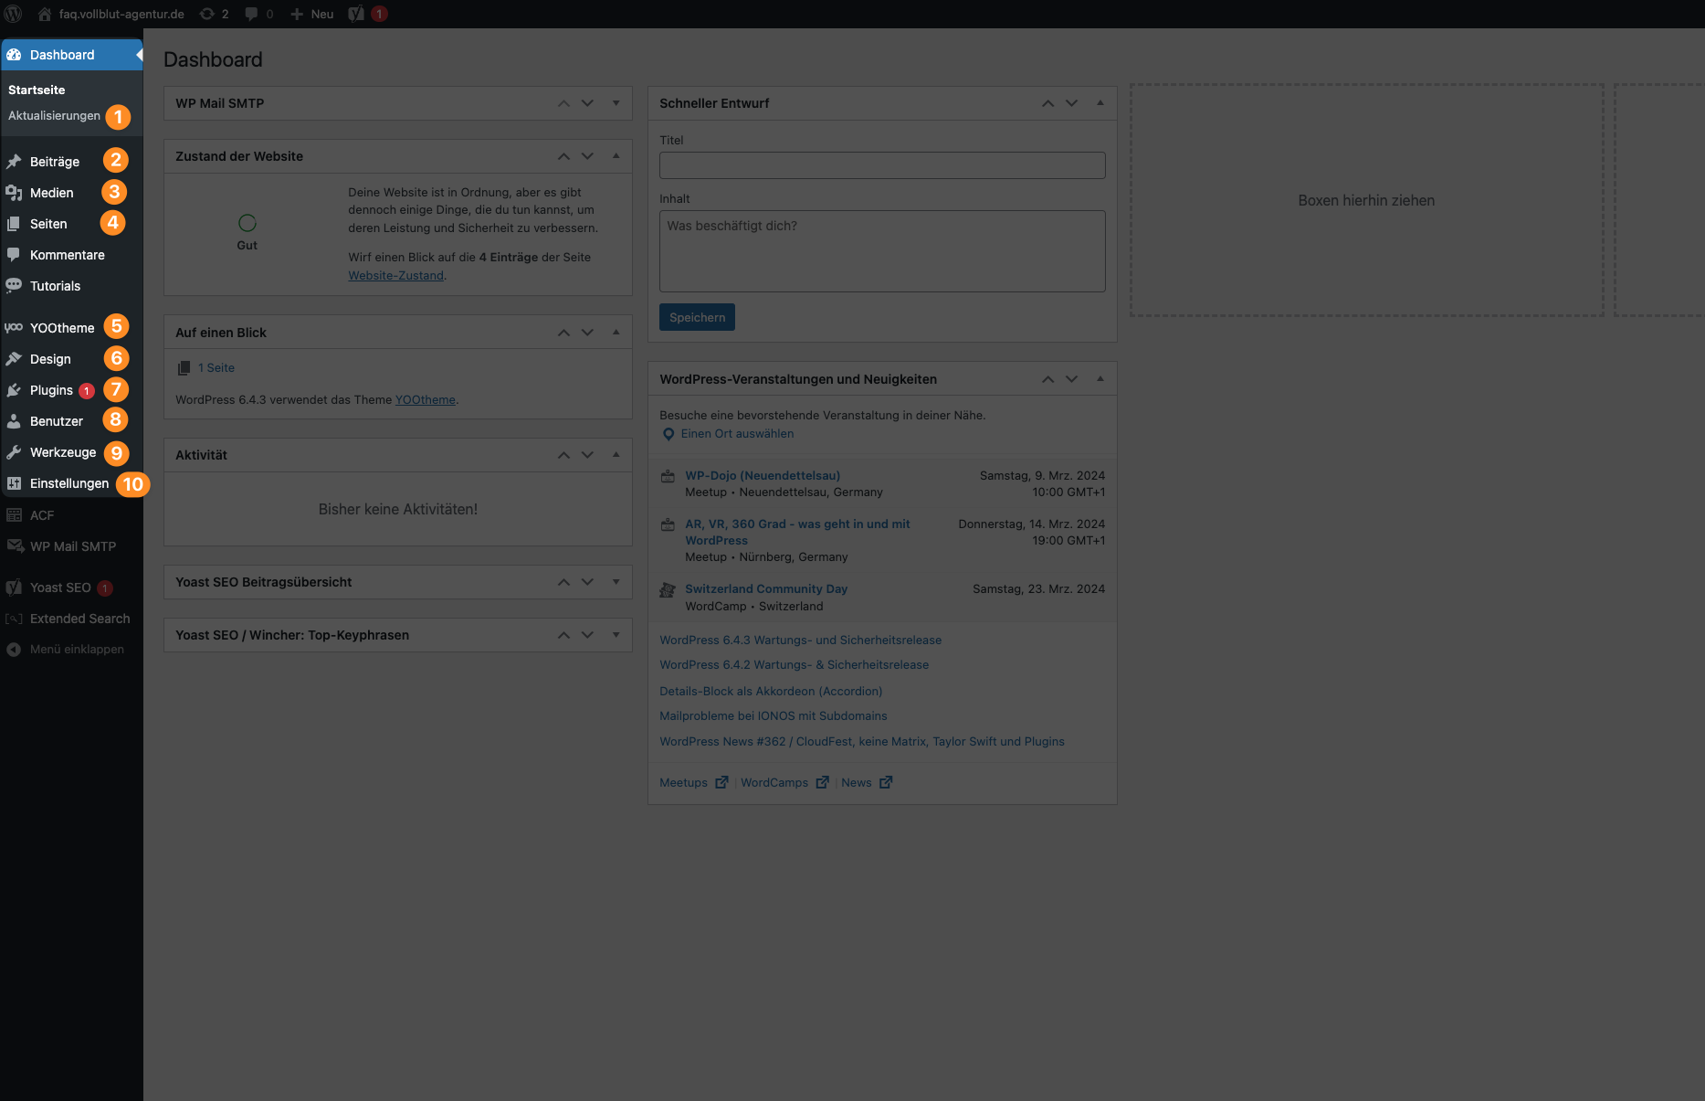1705x1101 pixels.
Task: Click the WordPress logo in admin bar
Action: 13,14
